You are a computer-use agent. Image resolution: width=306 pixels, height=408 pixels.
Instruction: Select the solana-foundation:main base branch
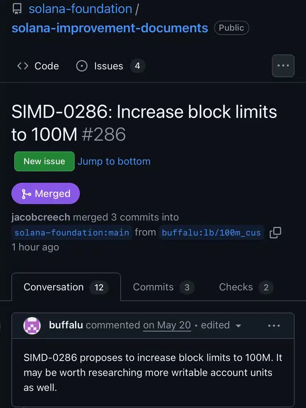[x=72, y=233]
